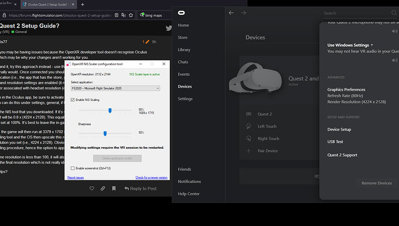Click Check for a newer version link
The height and width of the screenshot is (226, 399).
click(x=152, y=178)
